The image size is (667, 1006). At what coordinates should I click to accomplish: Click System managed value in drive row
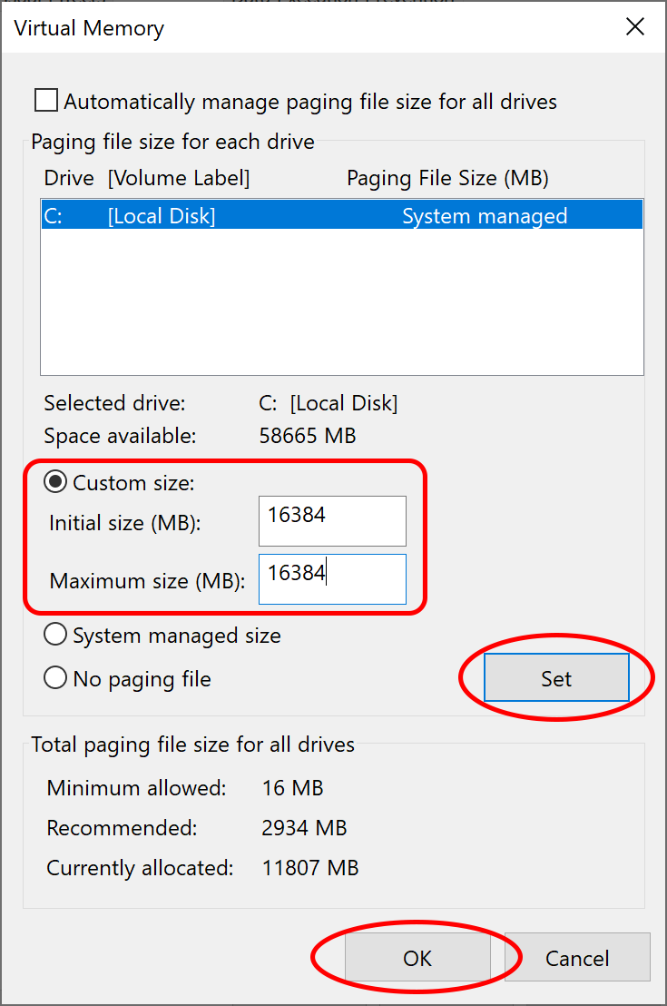pos(485,216)
